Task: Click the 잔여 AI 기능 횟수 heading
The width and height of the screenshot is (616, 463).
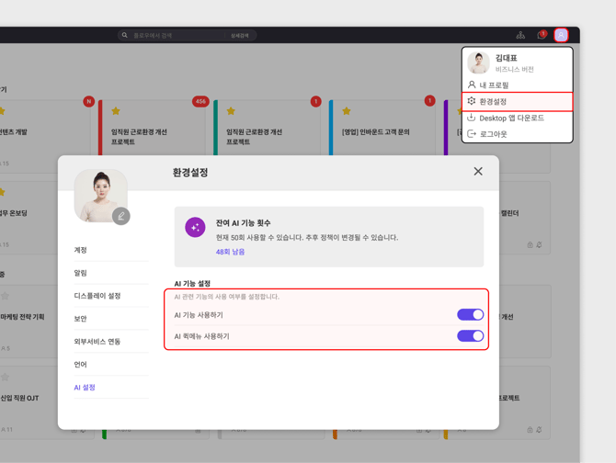Action: [x=243, y=223]
